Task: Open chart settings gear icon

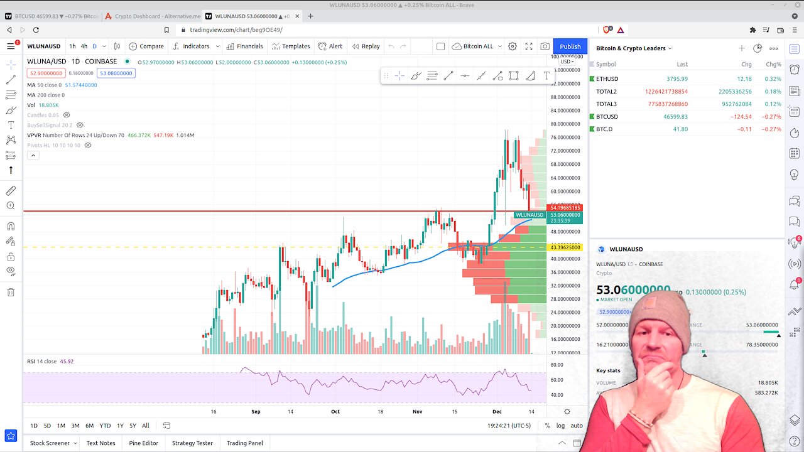Action: click(513, 46)
